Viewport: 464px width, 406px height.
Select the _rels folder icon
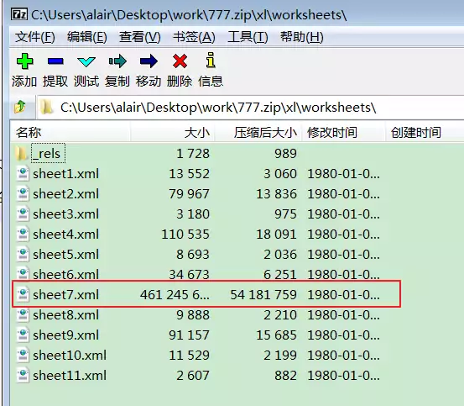(x=21, y=153)
